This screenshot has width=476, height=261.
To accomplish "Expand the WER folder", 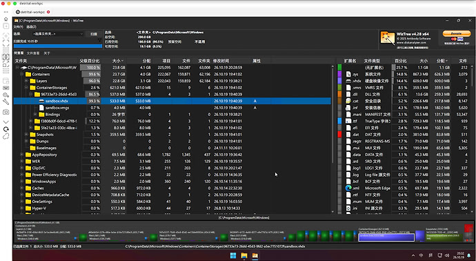I will pos(22,161).
